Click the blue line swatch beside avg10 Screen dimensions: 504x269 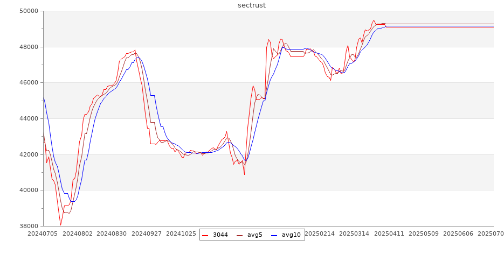click(274, 235)
